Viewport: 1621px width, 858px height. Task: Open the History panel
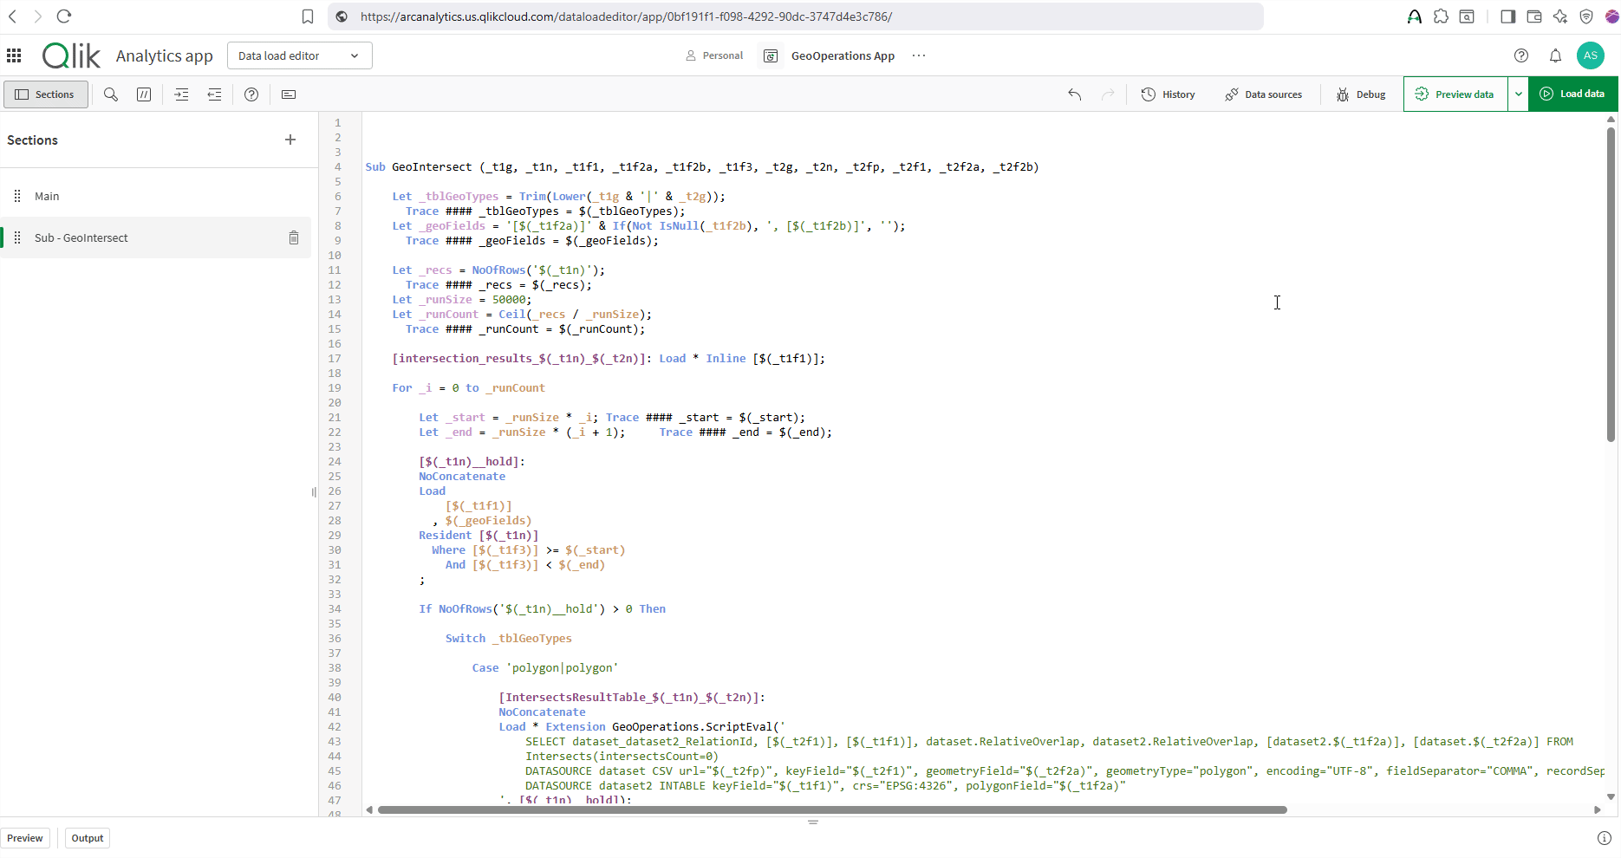click(x=1168, y=94)
